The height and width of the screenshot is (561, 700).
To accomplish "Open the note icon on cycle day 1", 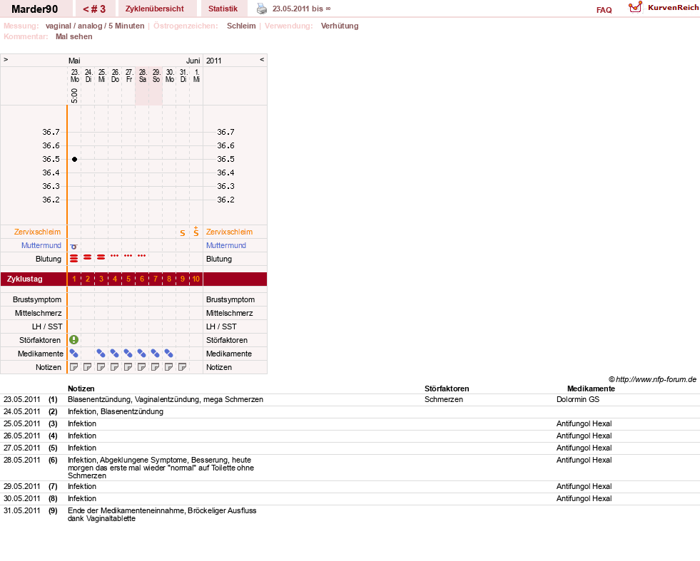I will point(74,367).
